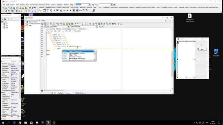Screen dimensions: 223x125
Task: Select the arrow pointer in component palette
Action: pyautogui.click(x=40, y=10)
